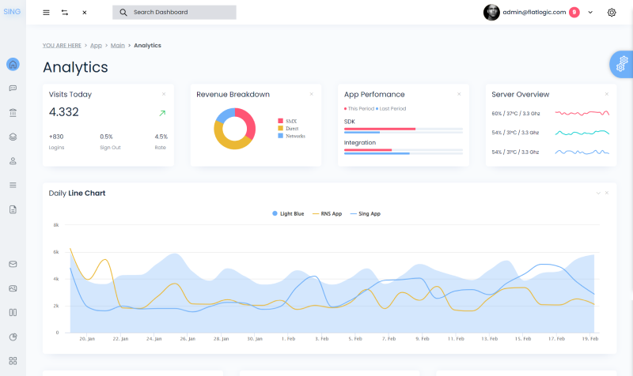Close the App Perfomance widget

click(x=459, y=94)
